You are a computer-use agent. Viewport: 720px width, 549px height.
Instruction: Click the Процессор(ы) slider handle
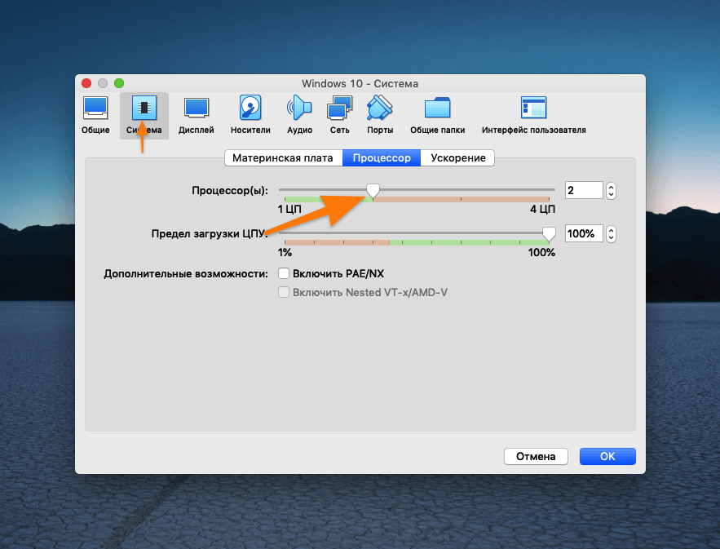(x=373, y=190)
